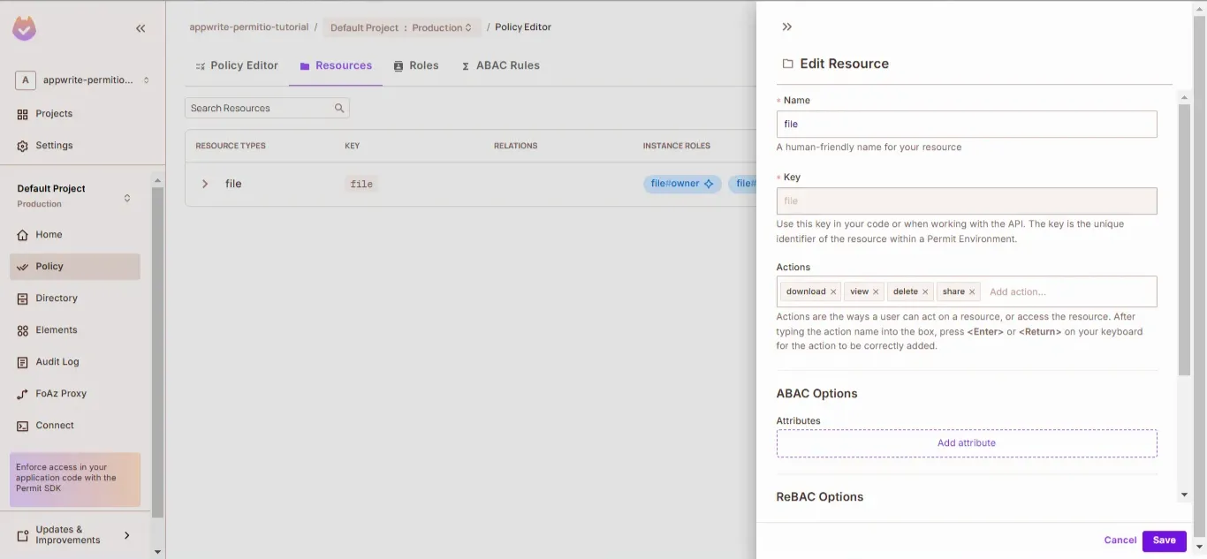Screen dimensions: 1207x559
Task: Click the sidebar vertical scrollbar
Action: tap(157, 353)
